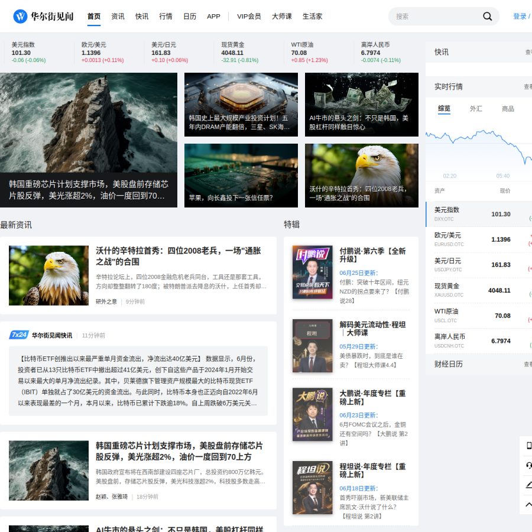The height and width of the screenshot is (532, 532).
Task: Click the 大鹏说 cover image
Action: pos(313,414)
